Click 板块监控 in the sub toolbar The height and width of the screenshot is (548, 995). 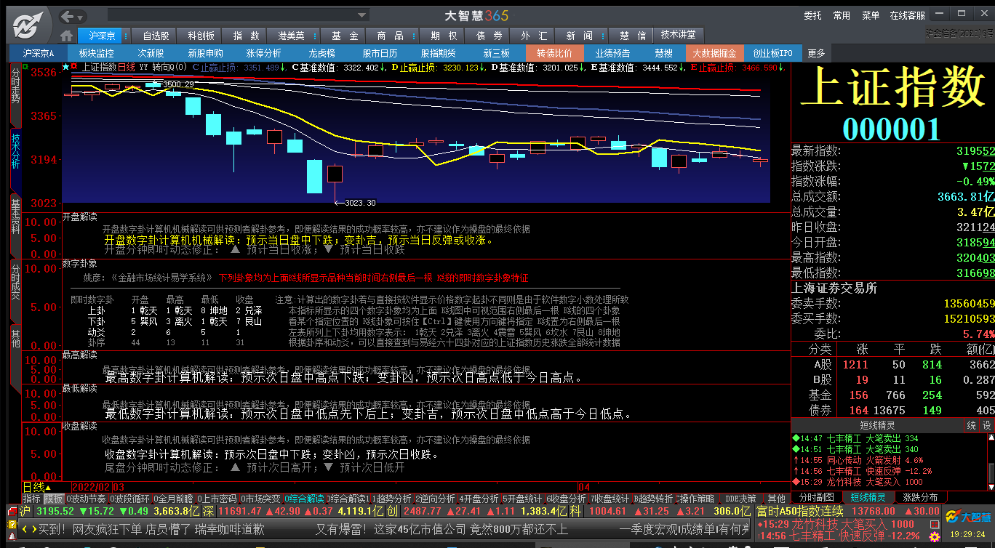pos(96,53)
